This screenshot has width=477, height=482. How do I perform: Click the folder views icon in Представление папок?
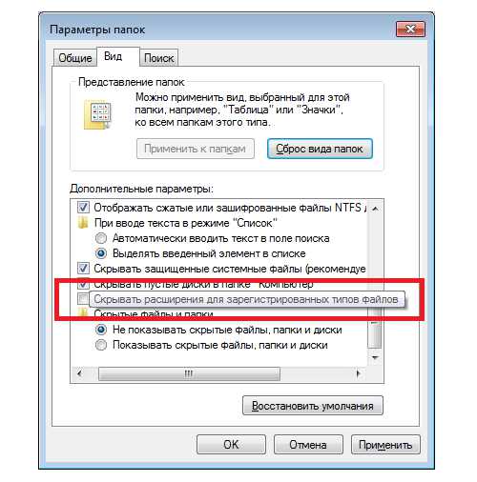pyautogui.click(x=97, y=114)
